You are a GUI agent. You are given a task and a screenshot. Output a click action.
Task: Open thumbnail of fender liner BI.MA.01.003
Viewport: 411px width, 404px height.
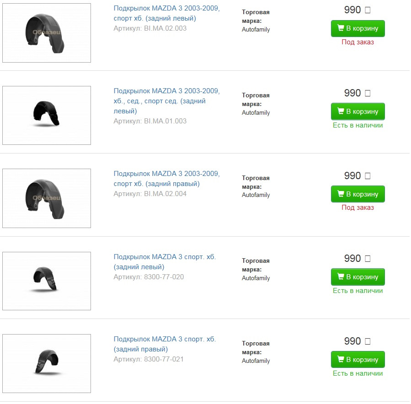(x=47, y=115)
